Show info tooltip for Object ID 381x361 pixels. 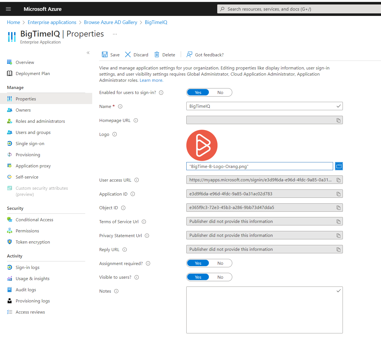(123, 208)
